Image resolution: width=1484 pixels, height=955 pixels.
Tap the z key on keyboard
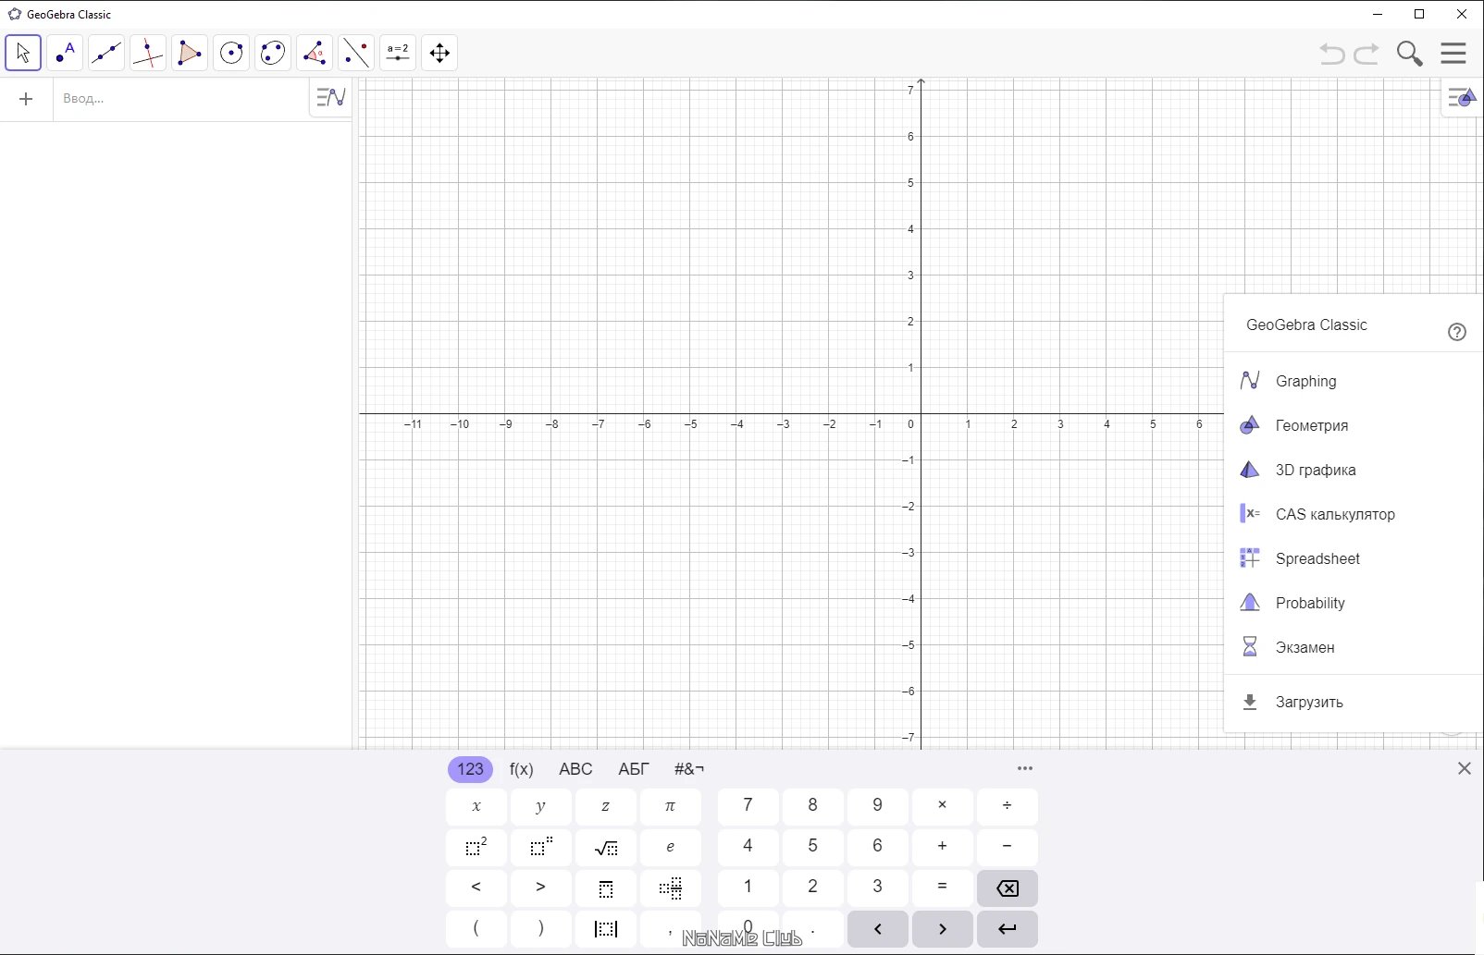[606, 806]
